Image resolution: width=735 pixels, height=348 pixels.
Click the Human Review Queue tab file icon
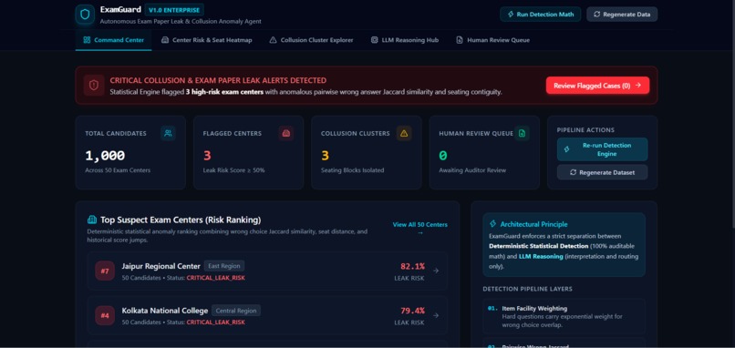pyautogui.click(x=460, y=40)
